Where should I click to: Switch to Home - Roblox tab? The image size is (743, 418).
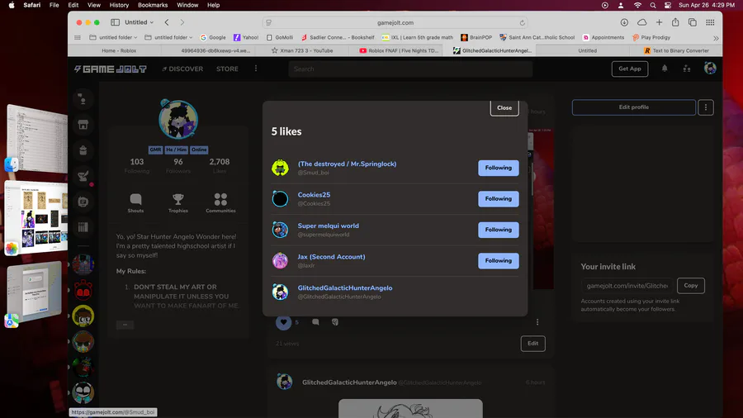pyautogui.click(x=118, y=50)
